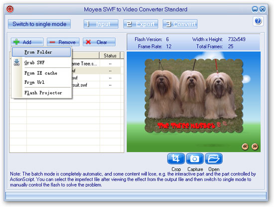This screenshot has width=274, height=207.
Task: Click the Total Frames value 25
Action: click(x=231, y=46)
